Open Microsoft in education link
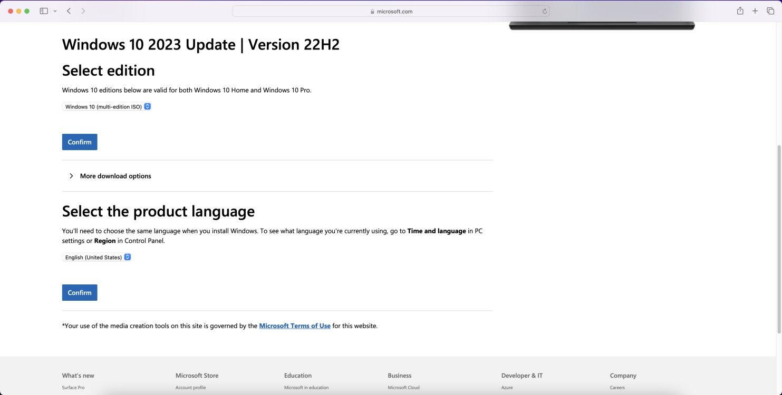782x395 pixels. point(306,388)
